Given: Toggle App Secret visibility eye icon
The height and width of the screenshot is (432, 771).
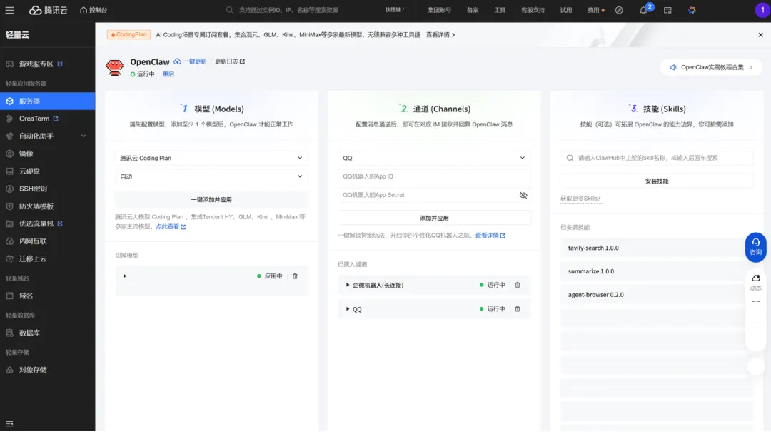Looking at the screenshot, I should click(x=523, y=196).
